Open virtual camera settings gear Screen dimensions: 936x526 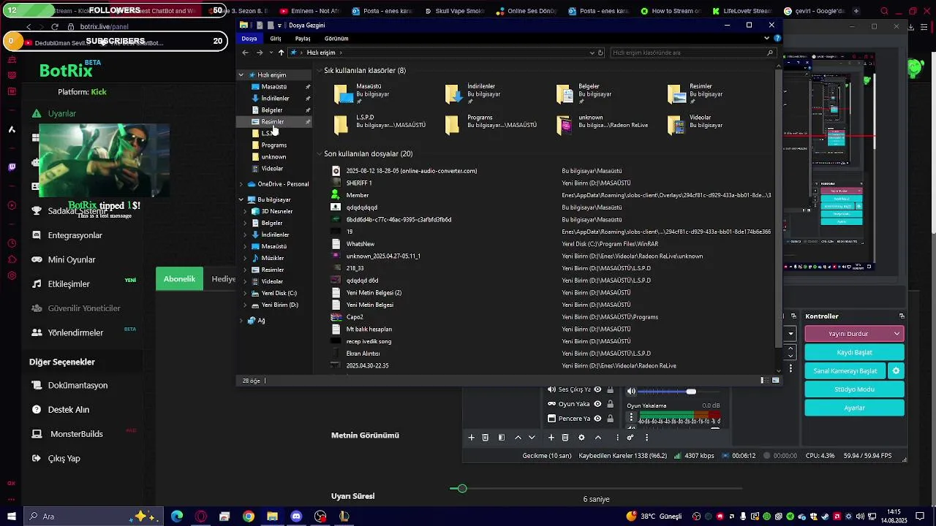click(x=896, y=371)
